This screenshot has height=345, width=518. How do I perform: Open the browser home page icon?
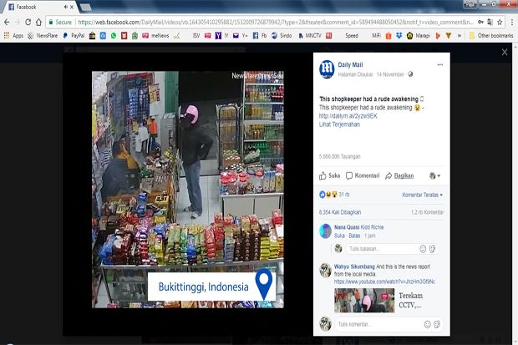[38, 23]
